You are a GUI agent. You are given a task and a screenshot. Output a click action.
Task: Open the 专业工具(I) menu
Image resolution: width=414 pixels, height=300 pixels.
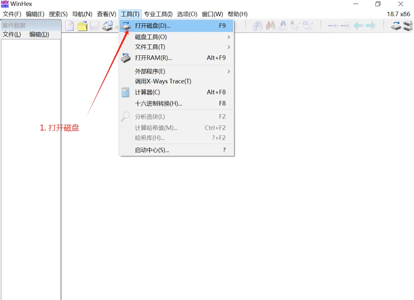[x=158, y=14]
